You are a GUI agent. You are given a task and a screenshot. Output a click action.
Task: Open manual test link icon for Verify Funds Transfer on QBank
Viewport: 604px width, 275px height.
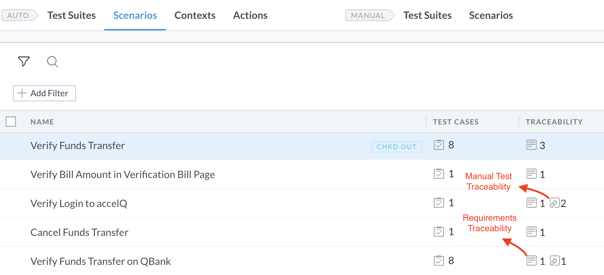pyautogui.click(x=555, y=261)
